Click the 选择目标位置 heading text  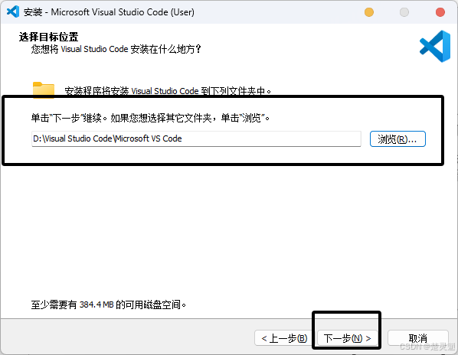48,37
